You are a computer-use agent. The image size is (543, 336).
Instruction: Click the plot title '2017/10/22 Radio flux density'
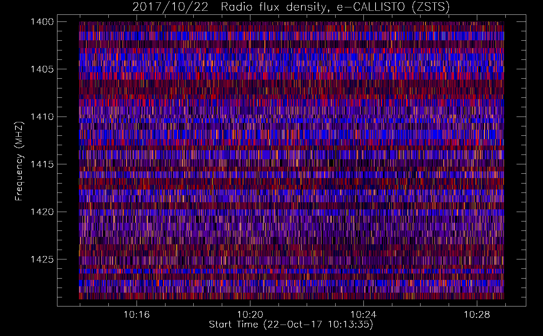point(291,7)
